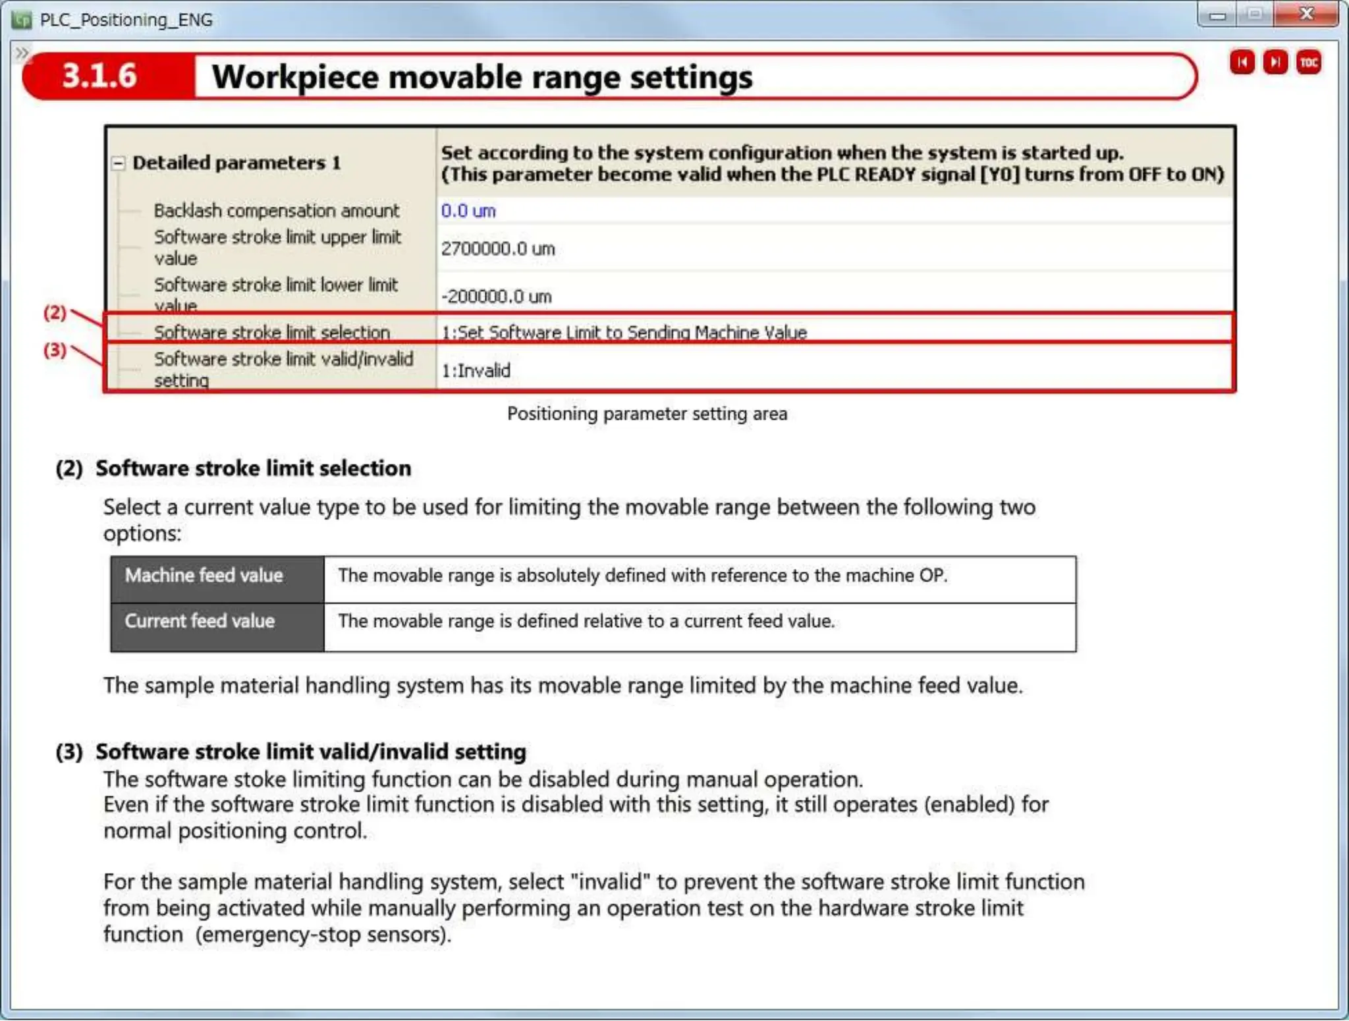The image size is (1349, 1021).
Task: Click the 2700000.0 um value cell
Action: pos(498,249)
